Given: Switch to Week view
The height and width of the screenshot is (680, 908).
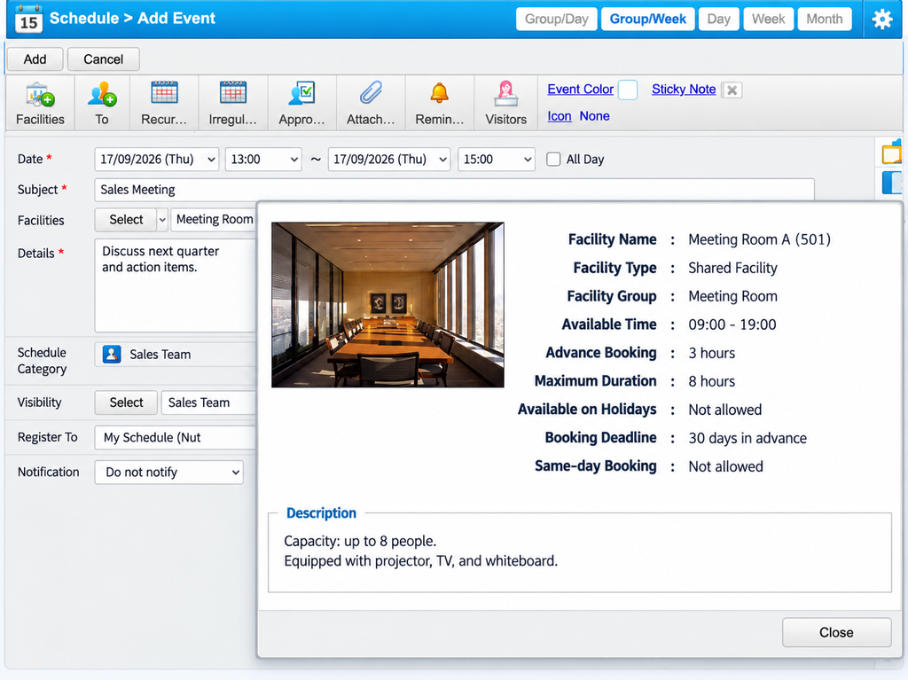Looking at the screenshot, I should tap(769, 20).
